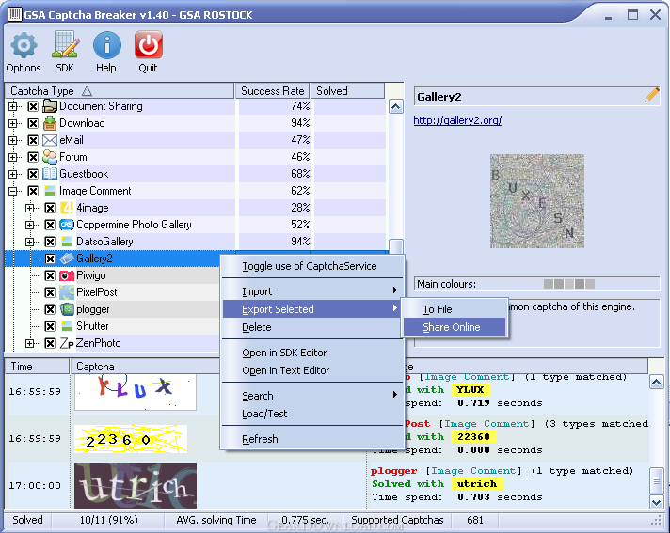Uncheck the Document Sharing checkbox

point(33,106)
